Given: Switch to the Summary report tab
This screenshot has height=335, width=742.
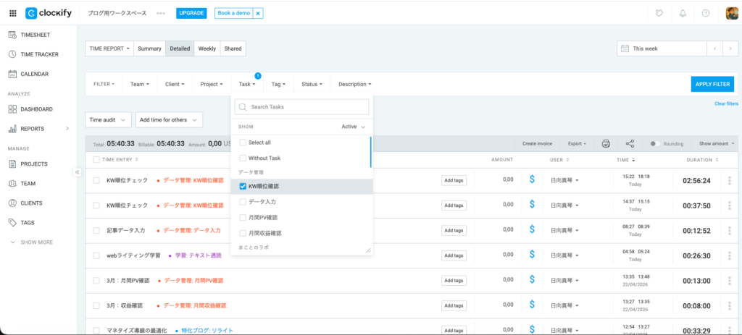Looking at the screenshot, I should [x=149, y=48].
